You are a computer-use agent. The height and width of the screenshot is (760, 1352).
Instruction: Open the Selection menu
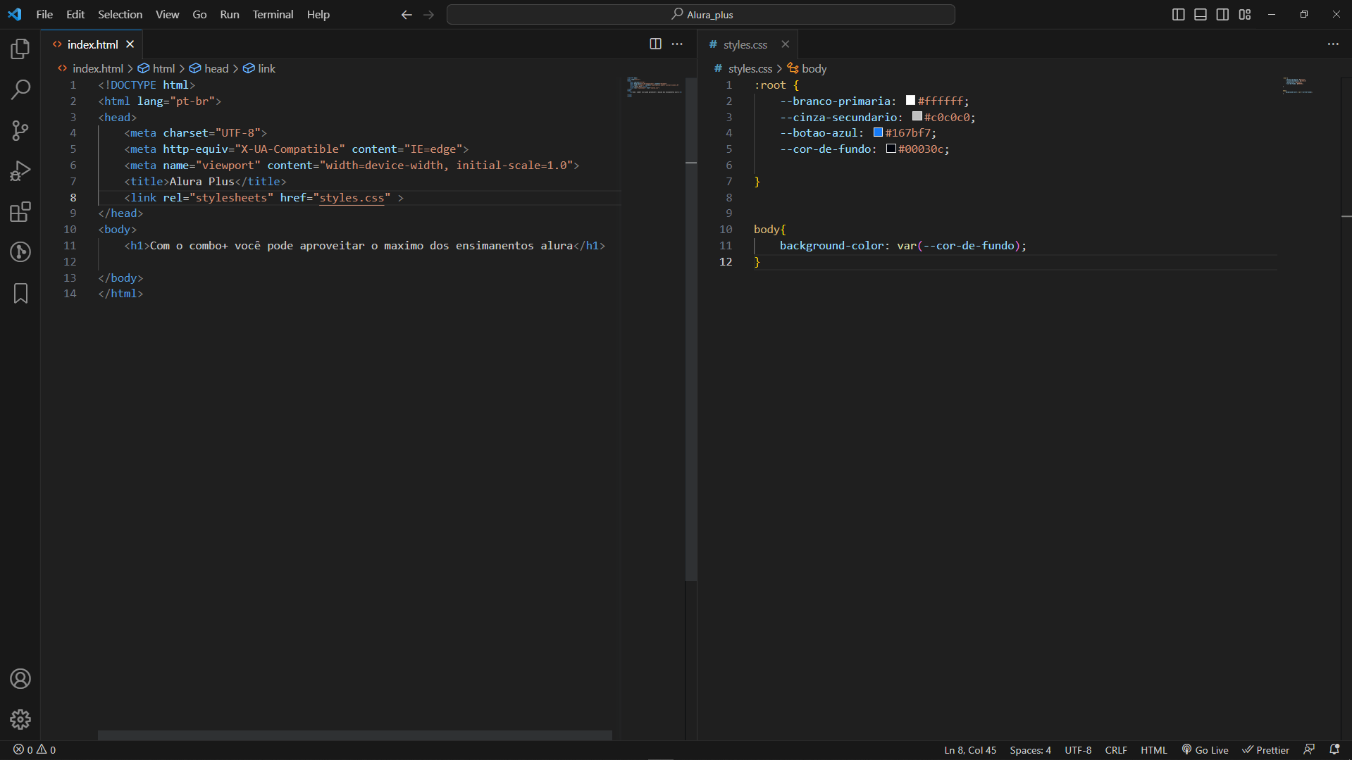[x=120, y=15]
